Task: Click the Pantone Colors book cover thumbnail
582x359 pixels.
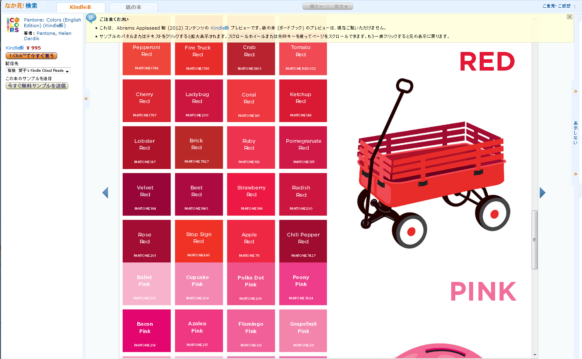Action: [13, 25]
